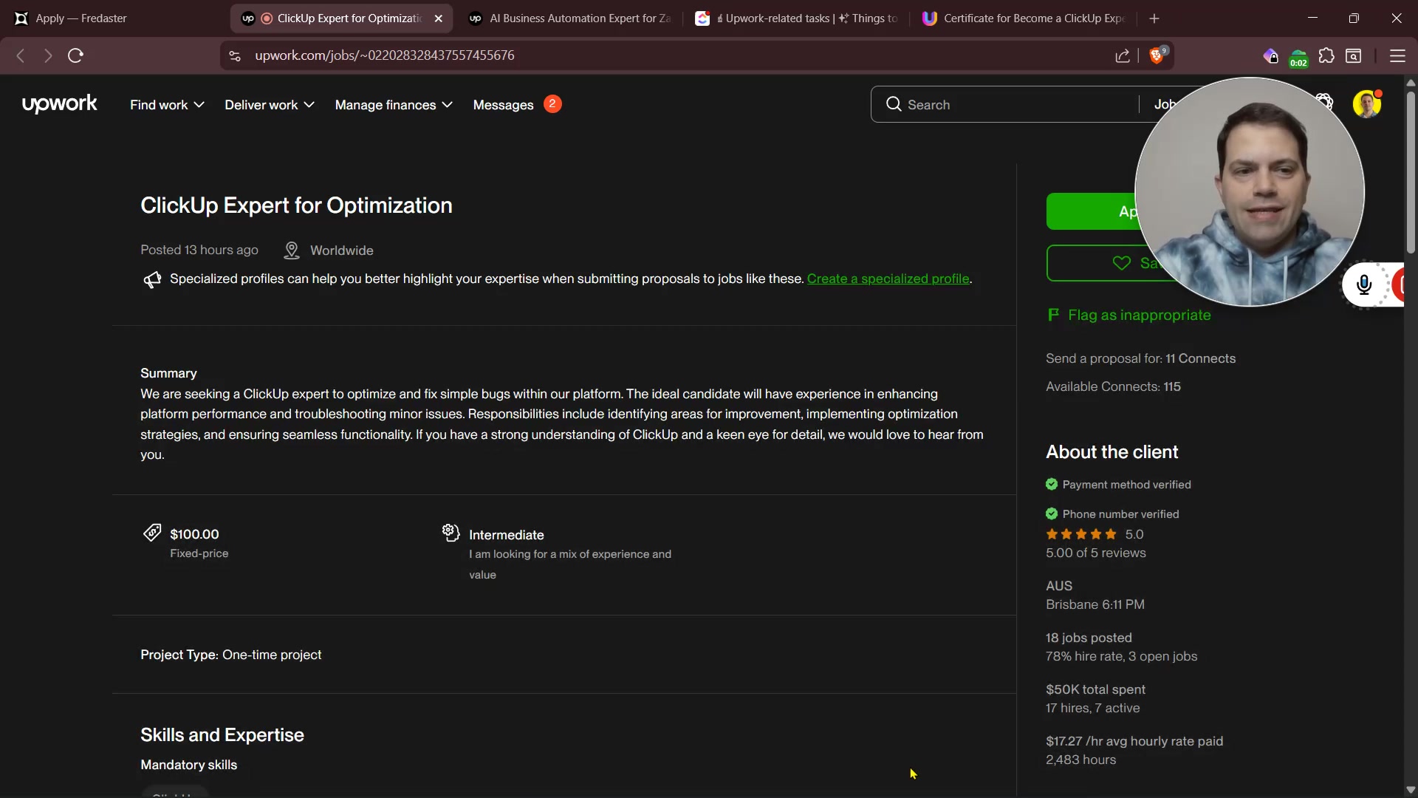Open browser extensions puzzle icon
This screenshot has height=798, width=1418.
pyautogui.click(x=1326, y=55)
